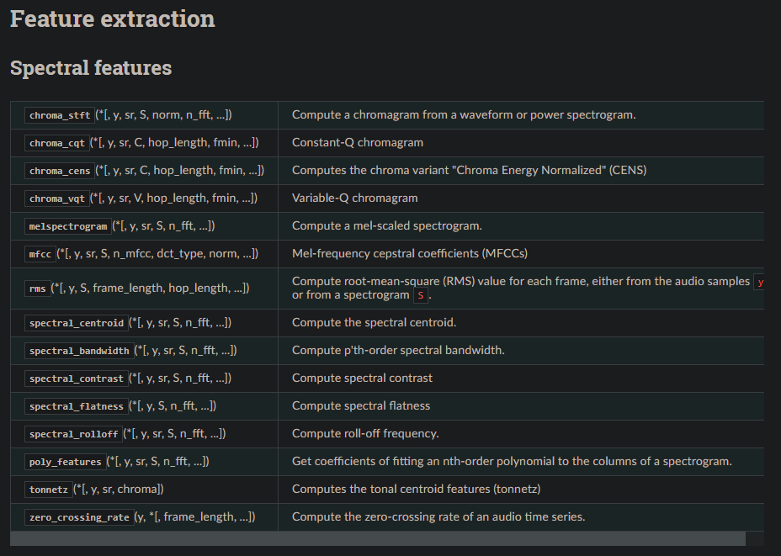
Task: Open the chroma_cens function link
Action: pyautogui.click(x=60, y=172)
